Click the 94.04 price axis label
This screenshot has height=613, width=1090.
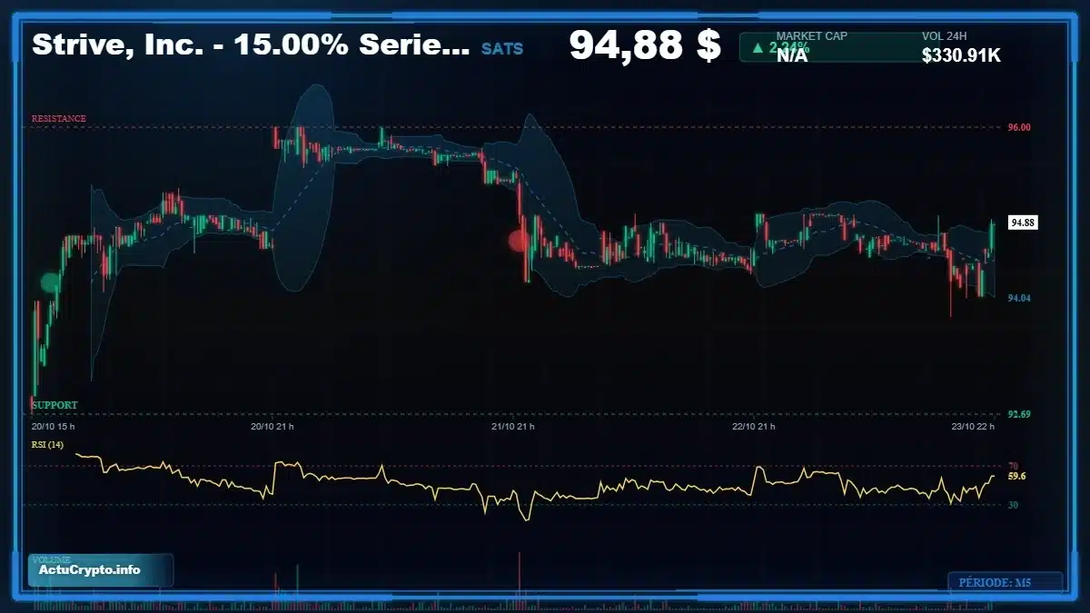[x=1019, y=298]
